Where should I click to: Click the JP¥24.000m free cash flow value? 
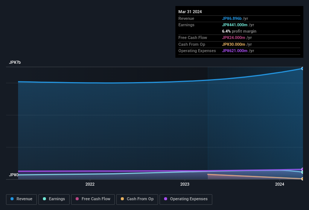coord(233,37)
